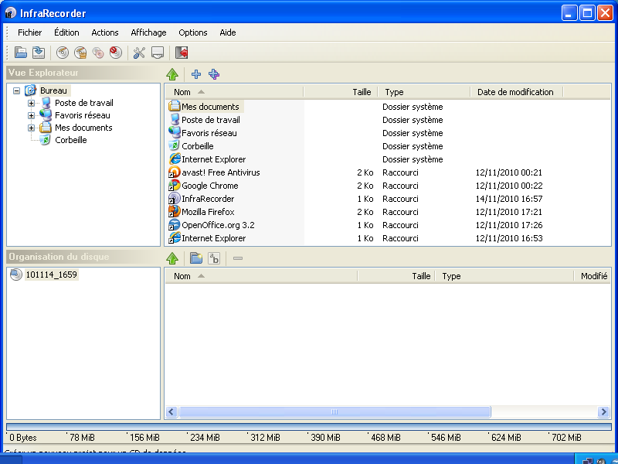Viewport: 618px width, 464px height.
Task: Click the Save project toolbar icon
Action: [38, 53]
